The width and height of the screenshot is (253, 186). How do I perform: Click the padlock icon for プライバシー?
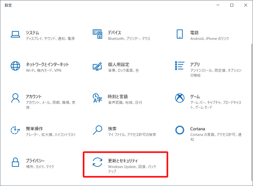pos(15,162)
